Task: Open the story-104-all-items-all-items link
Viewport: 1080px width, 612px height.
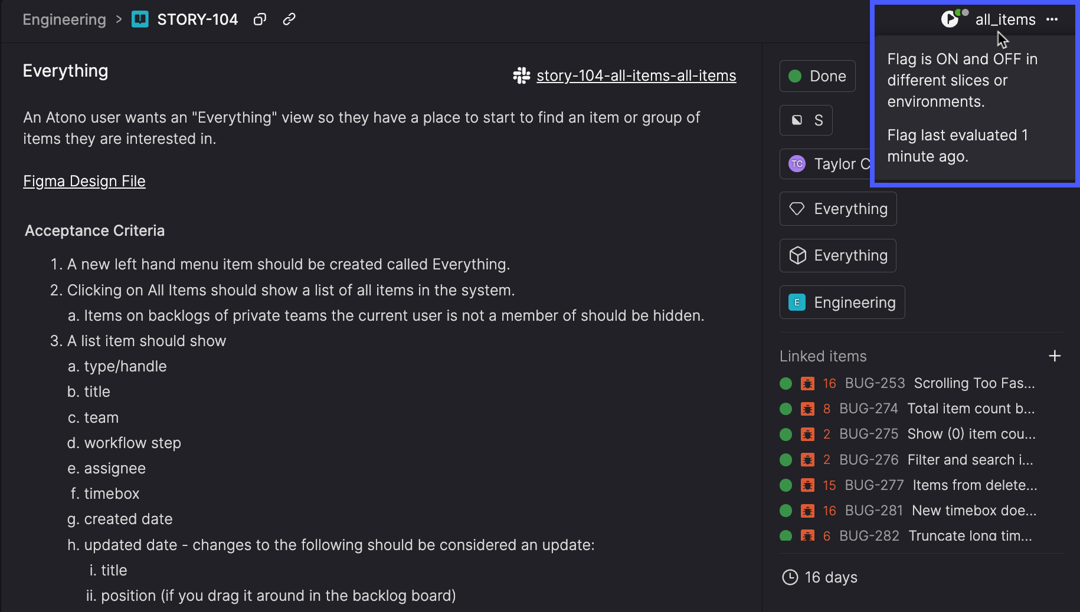Action: tap(636, 75)
